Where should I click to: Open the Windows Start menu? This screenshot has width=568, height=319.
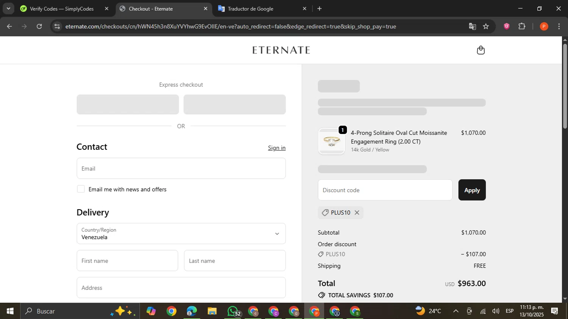click(10, 311)
